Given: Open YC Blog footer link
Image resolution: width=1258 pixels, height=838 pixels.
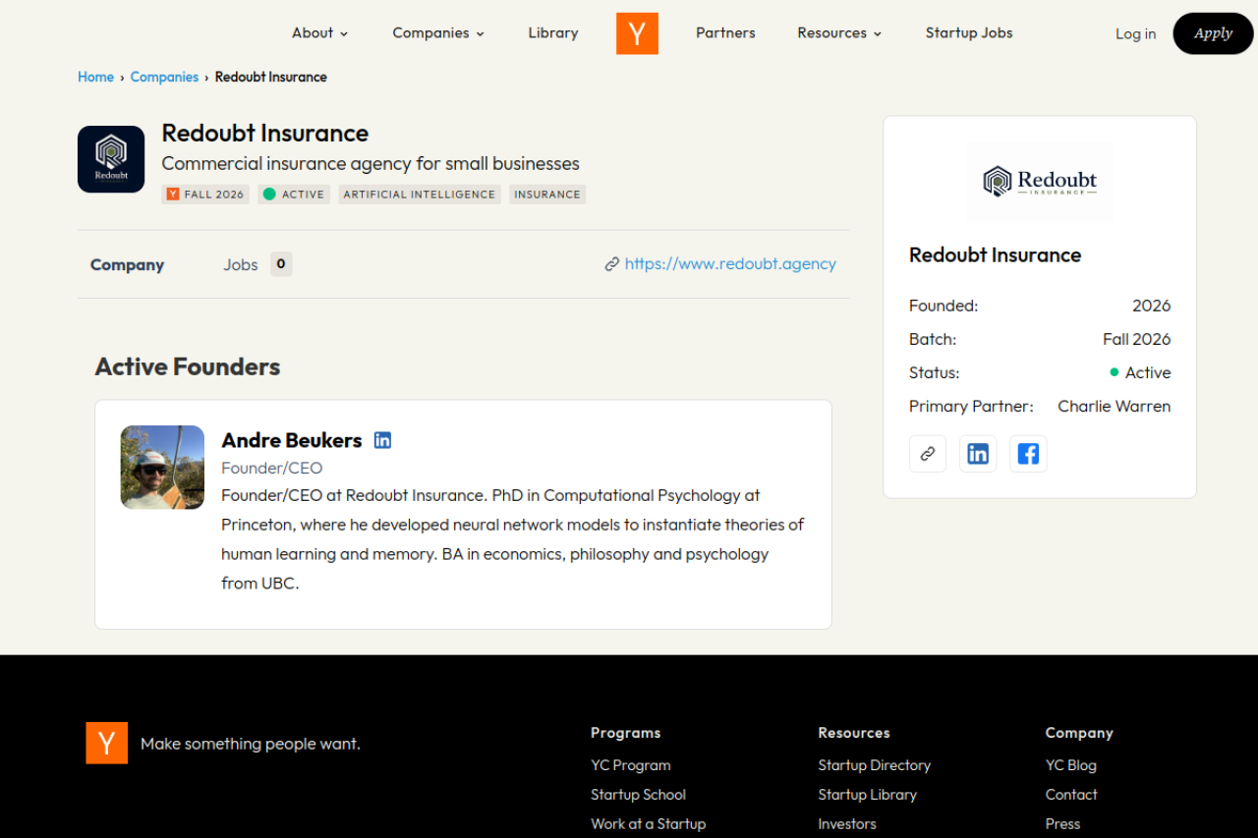Looking at the screenshot, I should (x=1071, y=765).
